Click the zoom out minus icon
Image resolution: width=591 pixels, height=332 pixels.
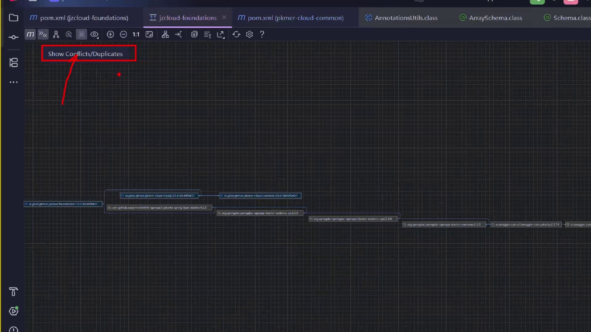tap(123, 34)
